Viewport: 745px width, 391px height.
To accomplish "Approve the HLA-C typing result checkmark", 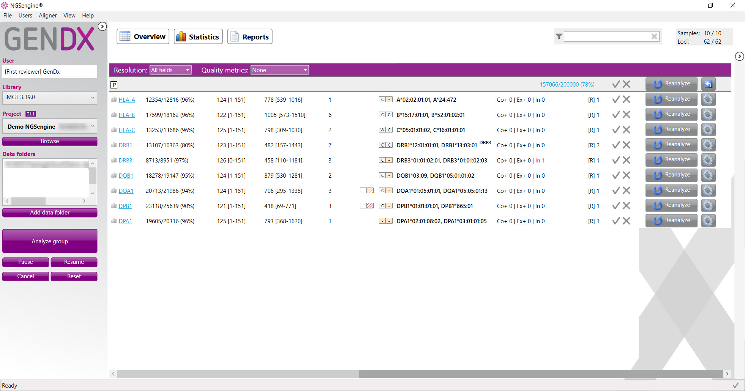I will coord(616,130).
